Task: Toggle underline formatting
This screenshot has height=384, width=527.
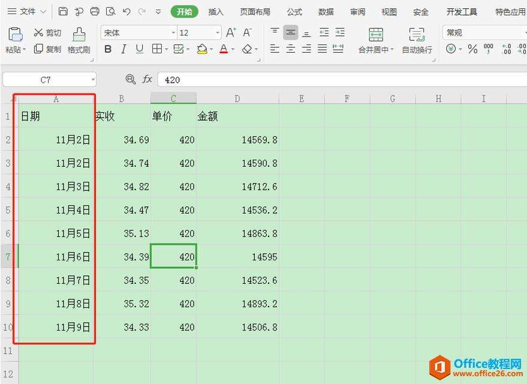Action: pos(138,49)
